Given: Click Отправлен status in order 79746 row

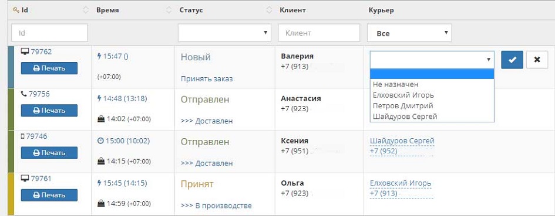Looking at the screenshot, I should 205,142.
